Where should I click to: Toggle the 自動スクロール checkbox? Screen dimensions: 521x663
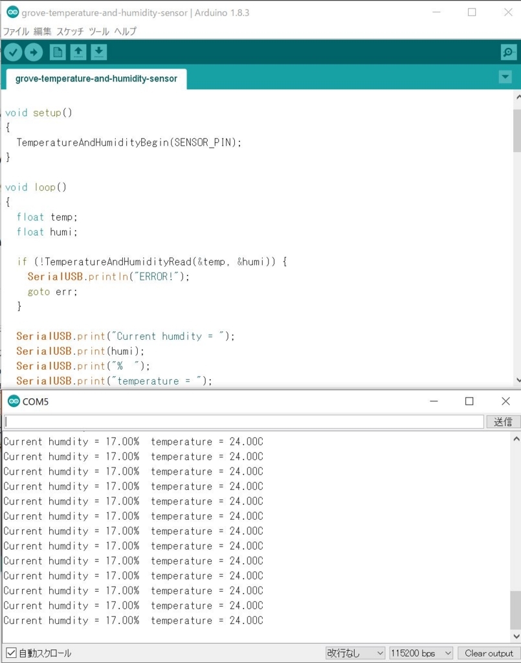pyautogui.click(x=12, y=653)
